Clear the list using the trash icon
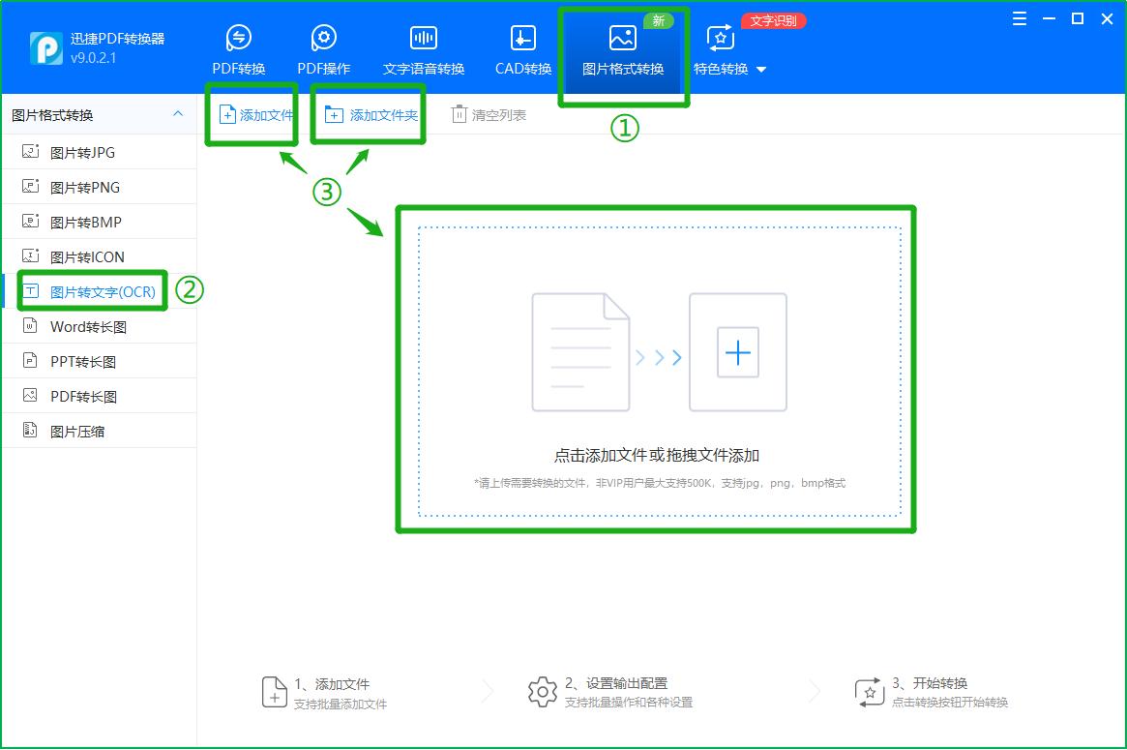This screenshot has width=1127, height=750. [x=460, y=113]
